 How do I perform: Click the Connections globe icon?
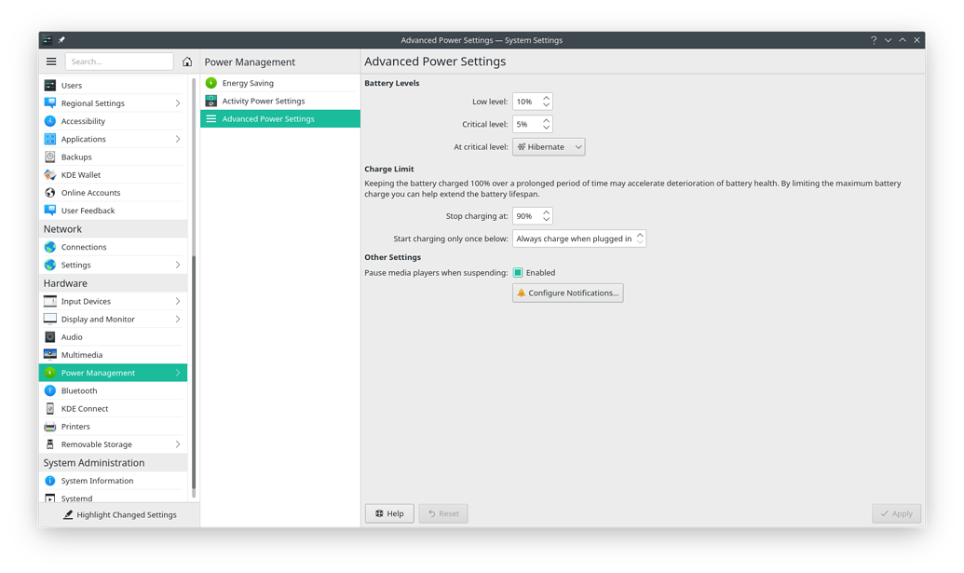(50, 247)
